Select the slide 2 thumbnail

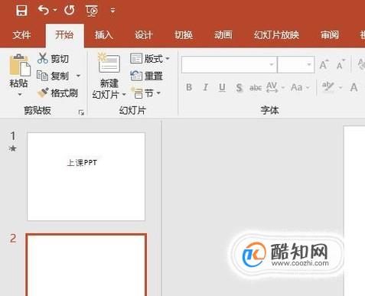coord(86,265)
